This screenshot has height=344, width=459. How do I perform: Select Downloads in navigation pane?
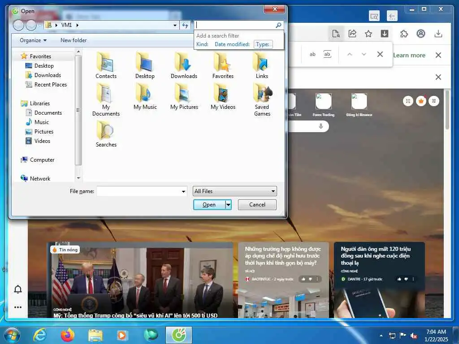(x=43, y=75)
